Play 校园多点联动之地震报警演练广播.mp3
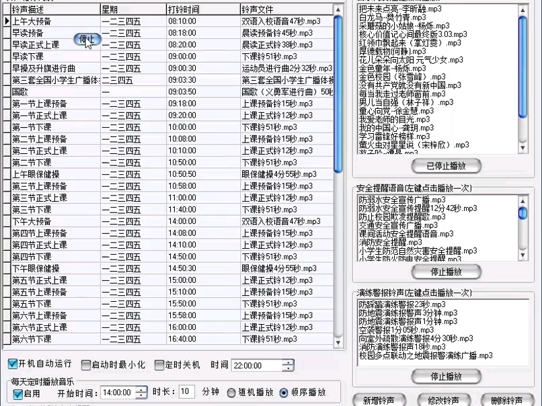Viewport: 542px width, 406px height. click(x=426, y=355)
